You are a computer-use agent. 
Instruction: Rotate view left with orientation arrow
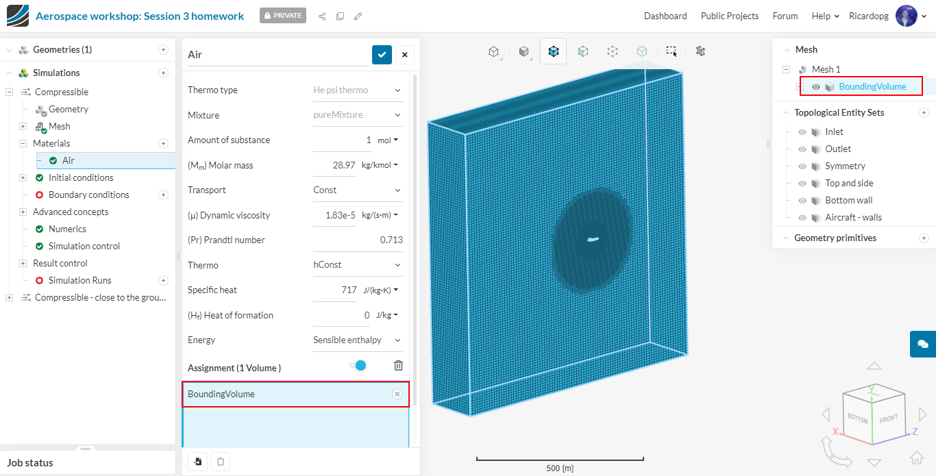(x=826, y=414)
